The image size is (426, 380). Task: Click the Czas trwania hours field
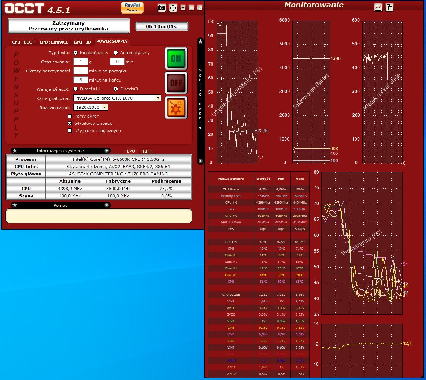pos(81,62)
